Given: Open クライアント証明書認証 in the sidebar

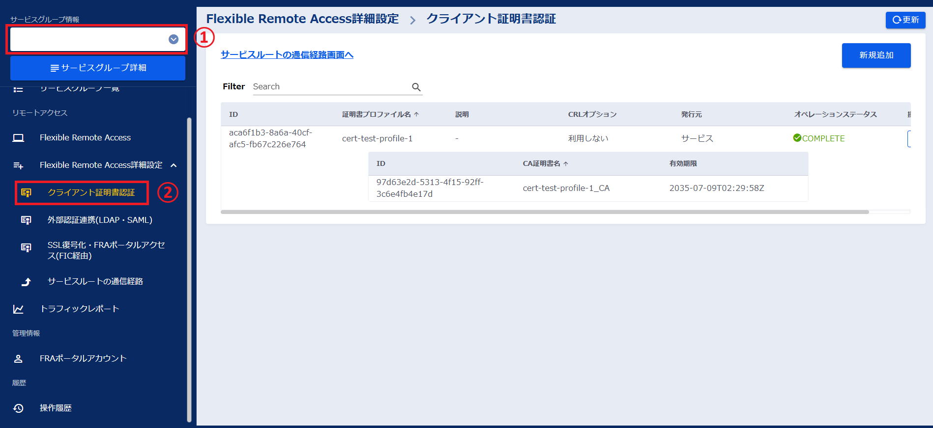Looking at the screenshot, I should pos(91,193).
